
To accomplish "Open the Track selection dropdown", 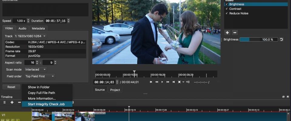I will click(30, 36).
